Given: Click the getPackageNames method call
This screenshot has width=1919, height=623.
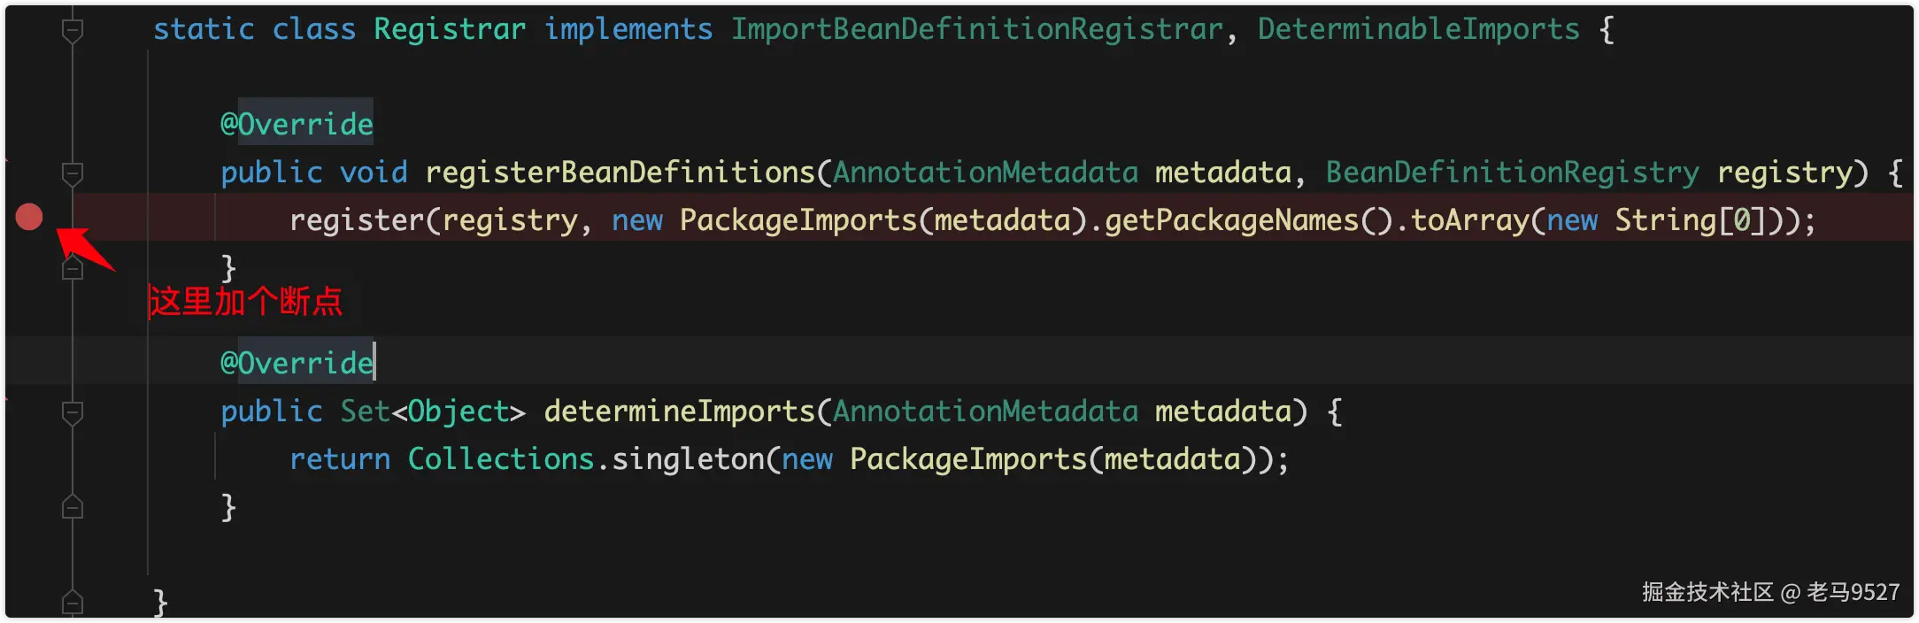Looking at the screenshot, I should [x=1230, y=220].
